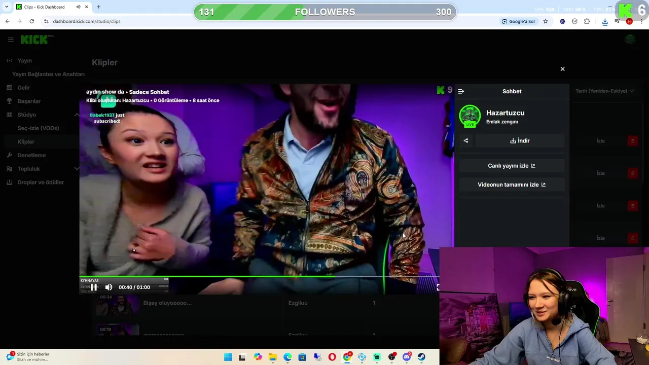
Task: Open Microsoft Edge from the taskbar
Action: pos(287,357)
